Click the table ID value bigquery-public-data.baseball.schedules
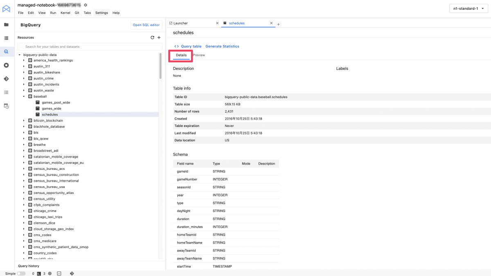This screenshot has height=276, width=491. (256, 97)
